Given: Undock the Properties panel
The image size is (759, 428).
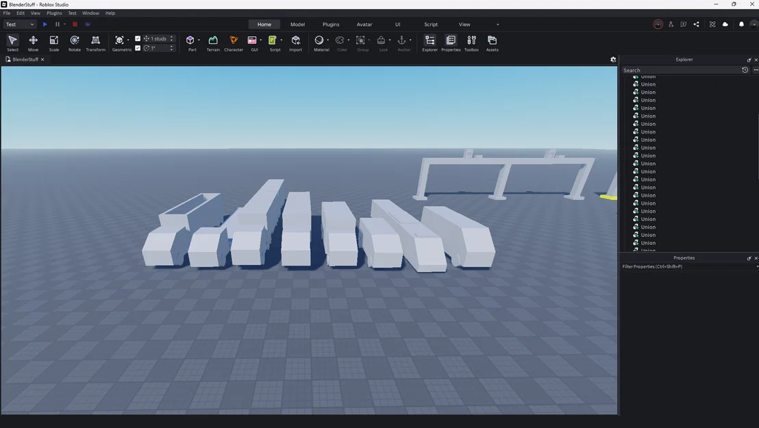Looking at the screenshot, I should [749, 258].
